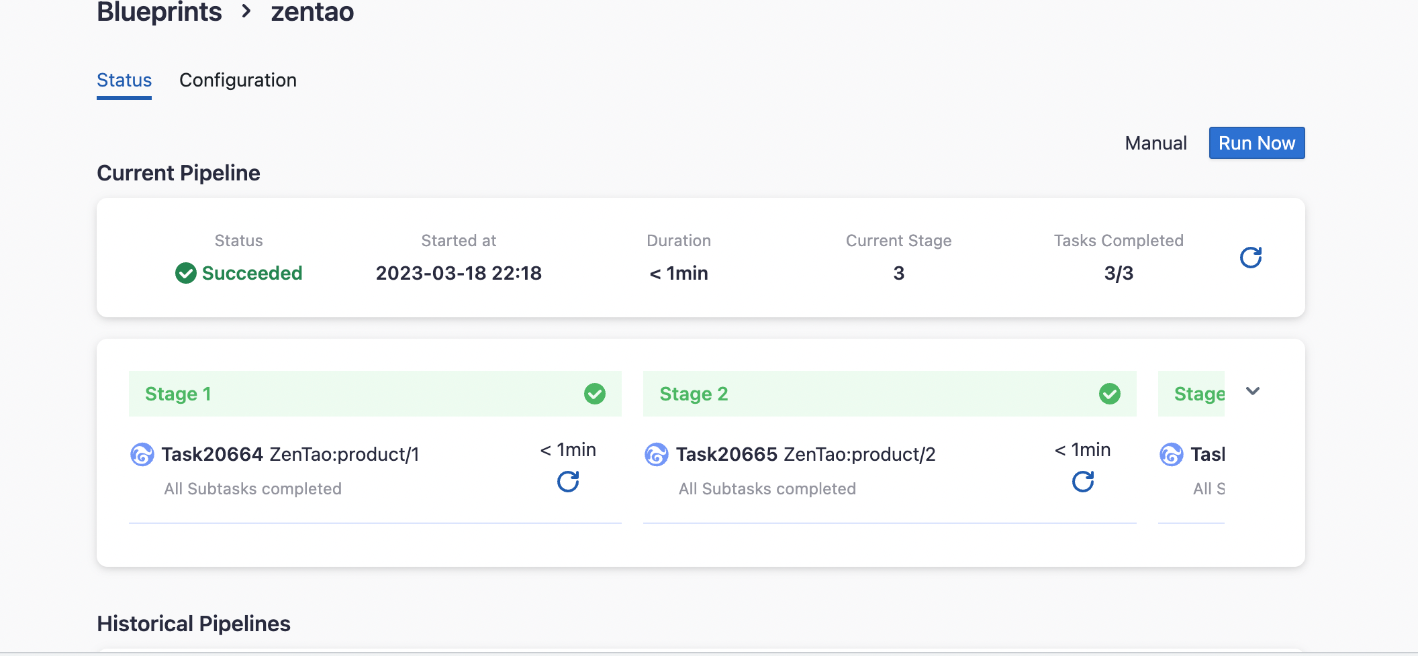The height and width of the screenshot is (656, 1418).
Task: Click the pipeline Duration value < 1min
Action: 679,273
